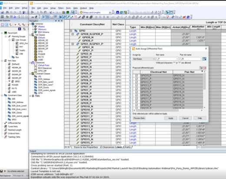Screen dimensions: 226x179
Task: Close the Navigator panel with its X icon
Action: [62, 21]
